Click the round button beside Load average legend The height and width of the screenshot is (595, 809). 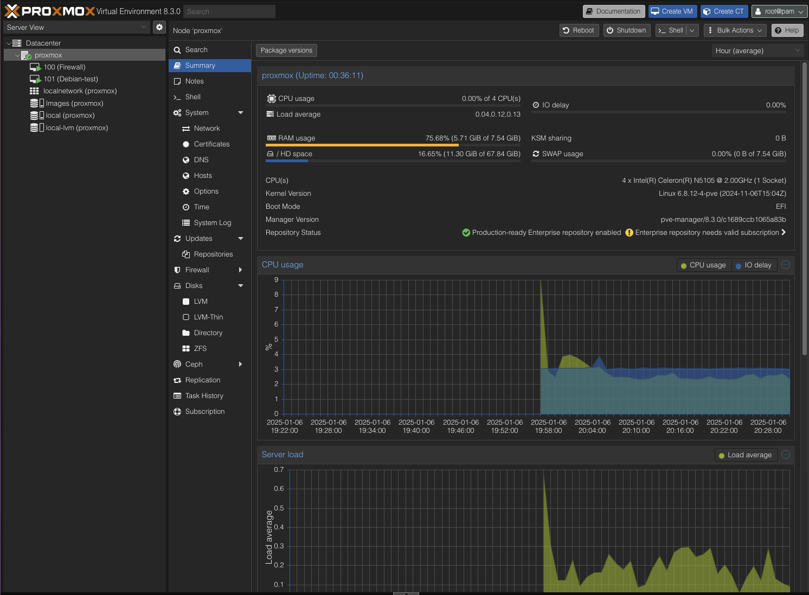click(786, 455)
